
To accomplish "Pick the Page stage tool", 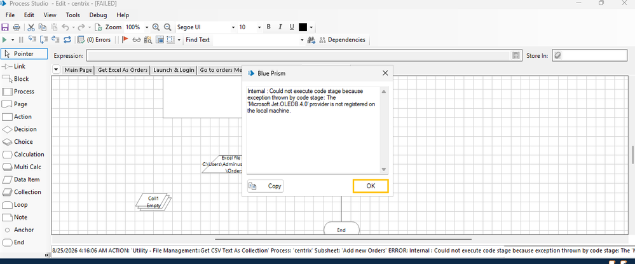I will pos(20,104).
